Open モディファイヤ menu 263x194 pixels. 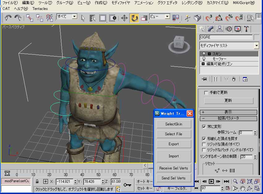point(121,3)
